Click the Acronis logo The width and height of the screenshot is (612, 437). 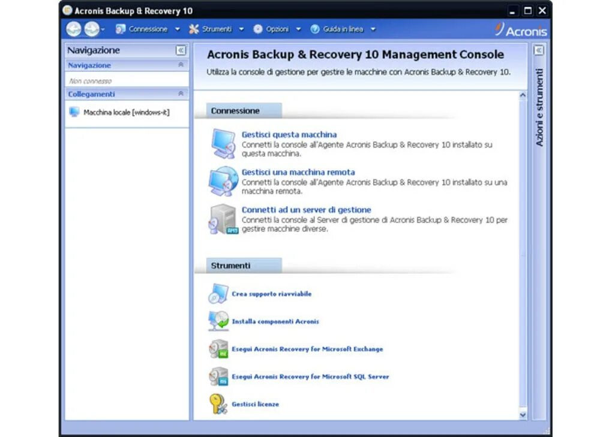[521, 30]
